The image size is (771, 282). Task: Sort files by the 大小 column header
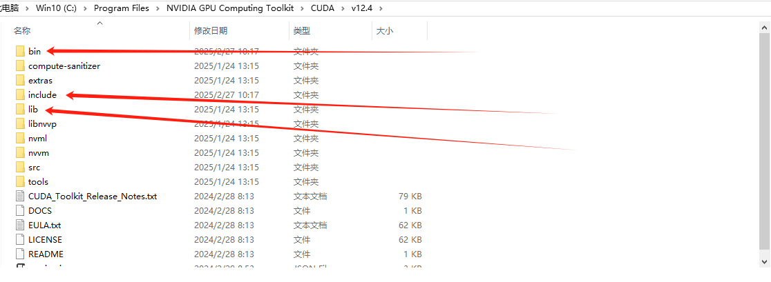coord(384,31)
